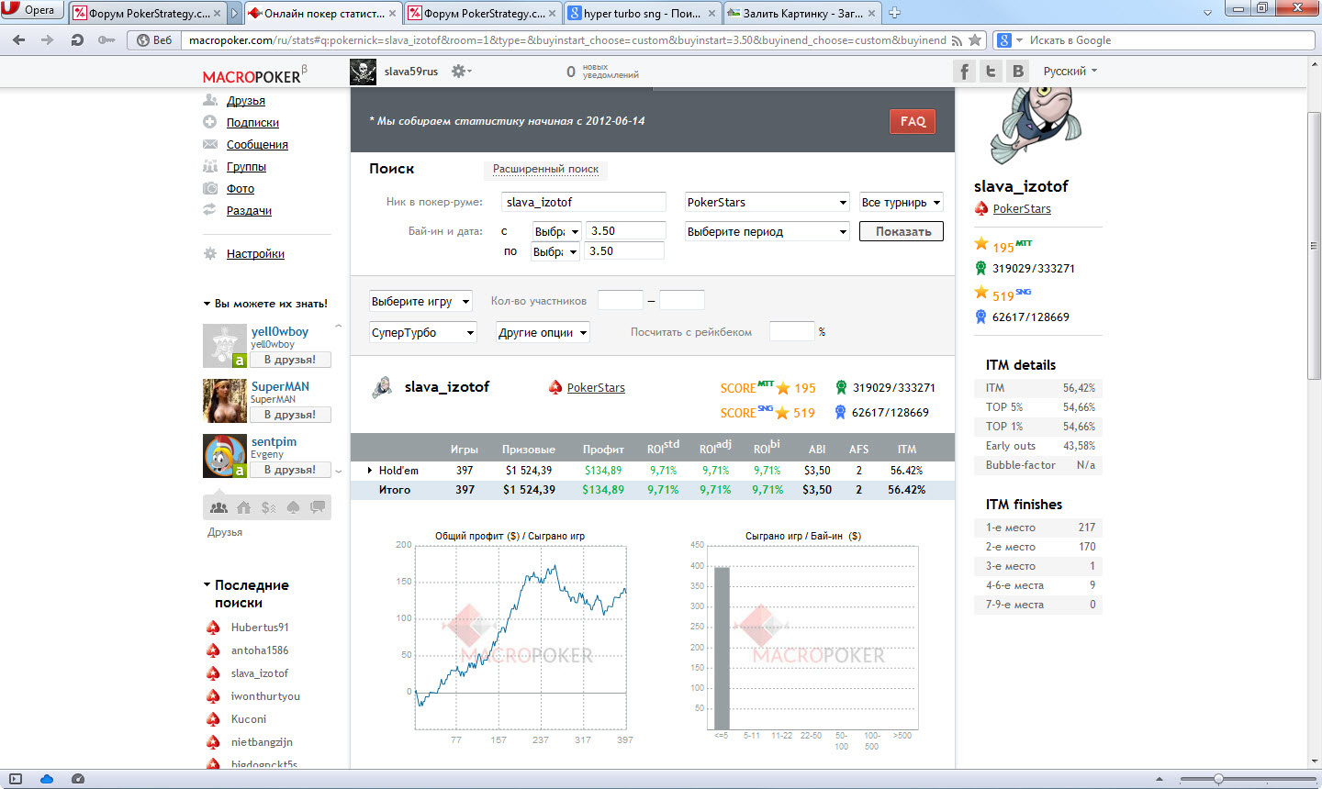1322x789 pixels.
Task: Click the Искать в Google search field
Action: (1155, 40)
